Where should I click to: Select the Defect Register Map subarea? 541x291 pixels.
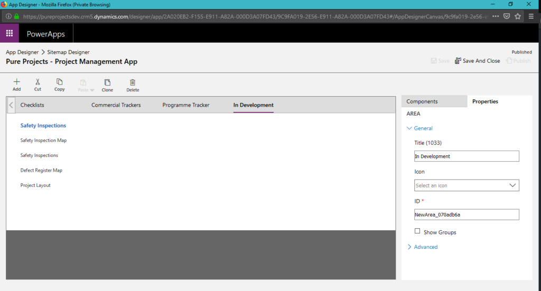41,171
